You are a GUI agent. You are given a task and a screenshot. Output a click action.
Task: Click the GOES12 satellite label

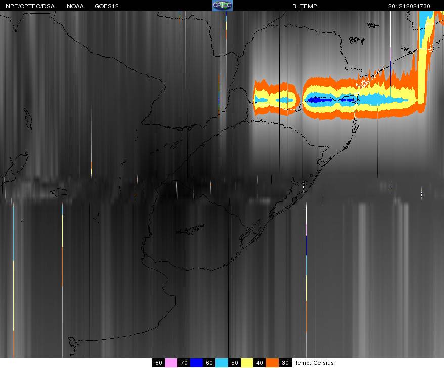coord(107,6)
